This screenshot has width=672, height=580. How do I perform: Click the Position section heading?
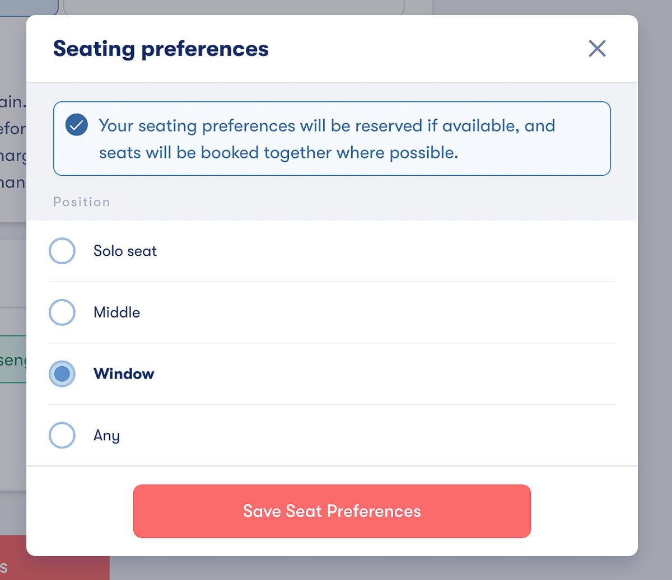click(81, 202)
